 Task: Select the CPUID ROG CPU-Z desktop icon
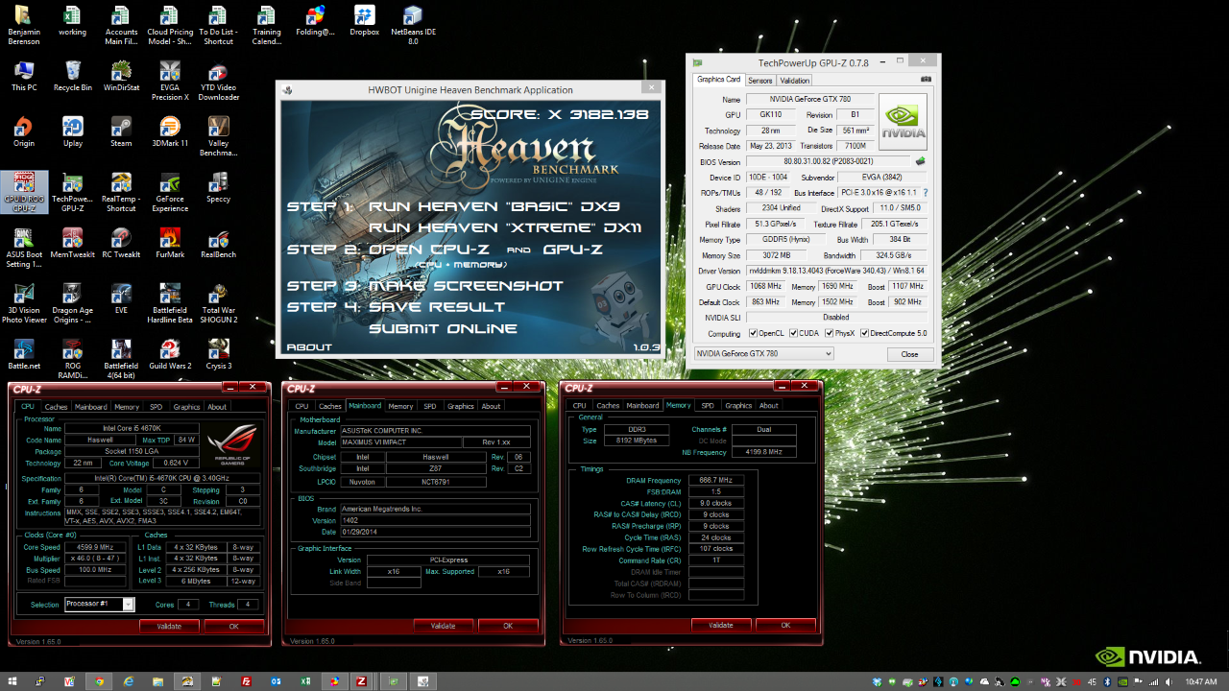click(x=23, y=192)
